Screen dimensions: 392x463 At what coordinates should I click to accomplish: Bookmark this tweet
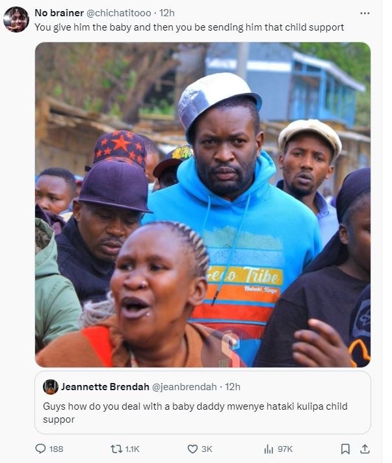tap(345, 449)
